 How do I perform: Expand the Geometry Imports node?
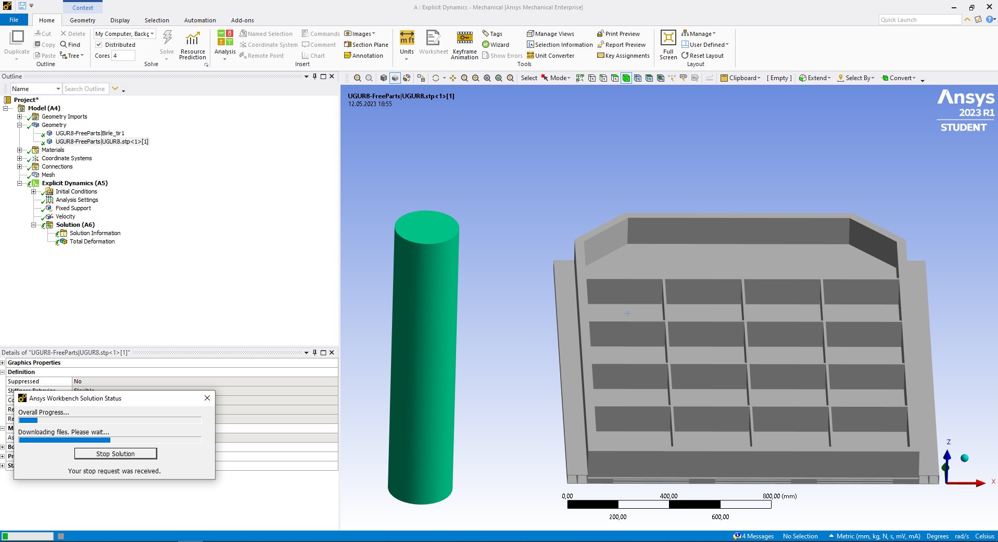coord(20,117)
